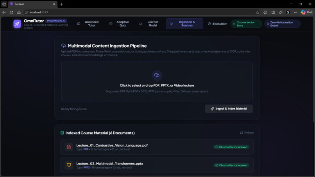This screenshot has width=315, height=177.
Task: Click the presentation icon for Lecture_02
Action: pos(69,165)
